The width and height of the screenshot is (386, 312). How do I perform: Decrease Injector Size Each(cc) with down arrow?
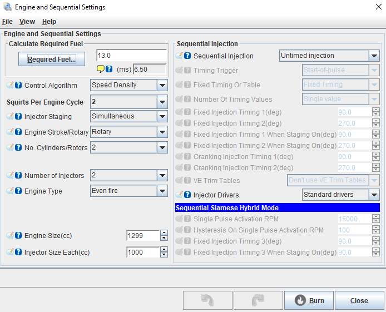[x=164, y=255]
